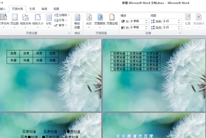The image size is (206, 138).
Task: Decrease right indent with down stepper
Action: (x=146, y=29)
